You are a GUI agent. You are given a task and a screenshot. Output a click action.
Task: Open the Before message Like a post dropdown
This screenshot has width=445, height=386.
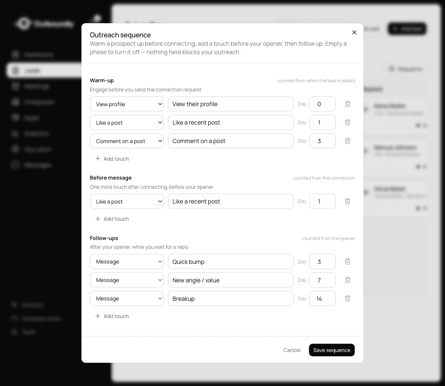[127, 201]
